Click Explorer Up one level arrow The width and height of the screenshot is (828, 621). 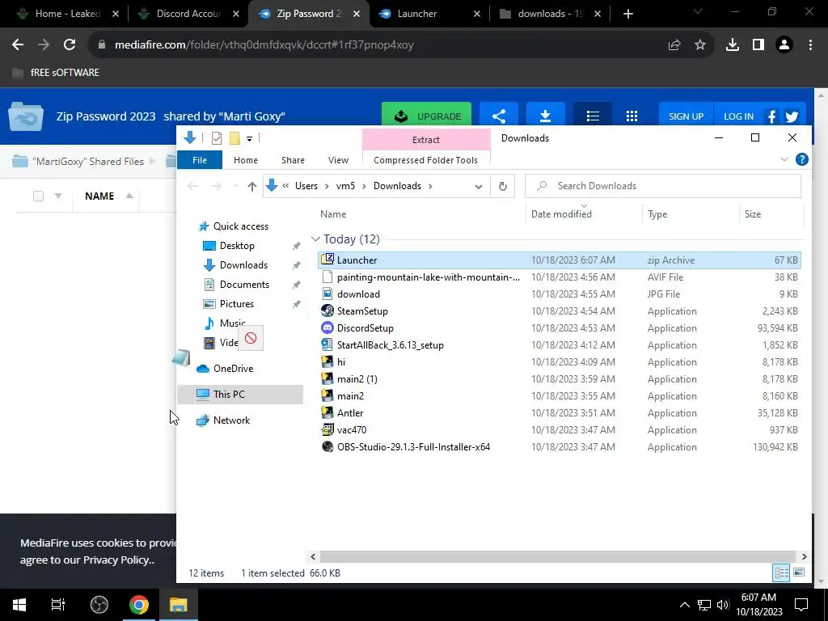pos(252,187)
